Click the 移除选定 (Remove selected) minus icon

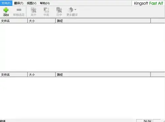(19, 10)
